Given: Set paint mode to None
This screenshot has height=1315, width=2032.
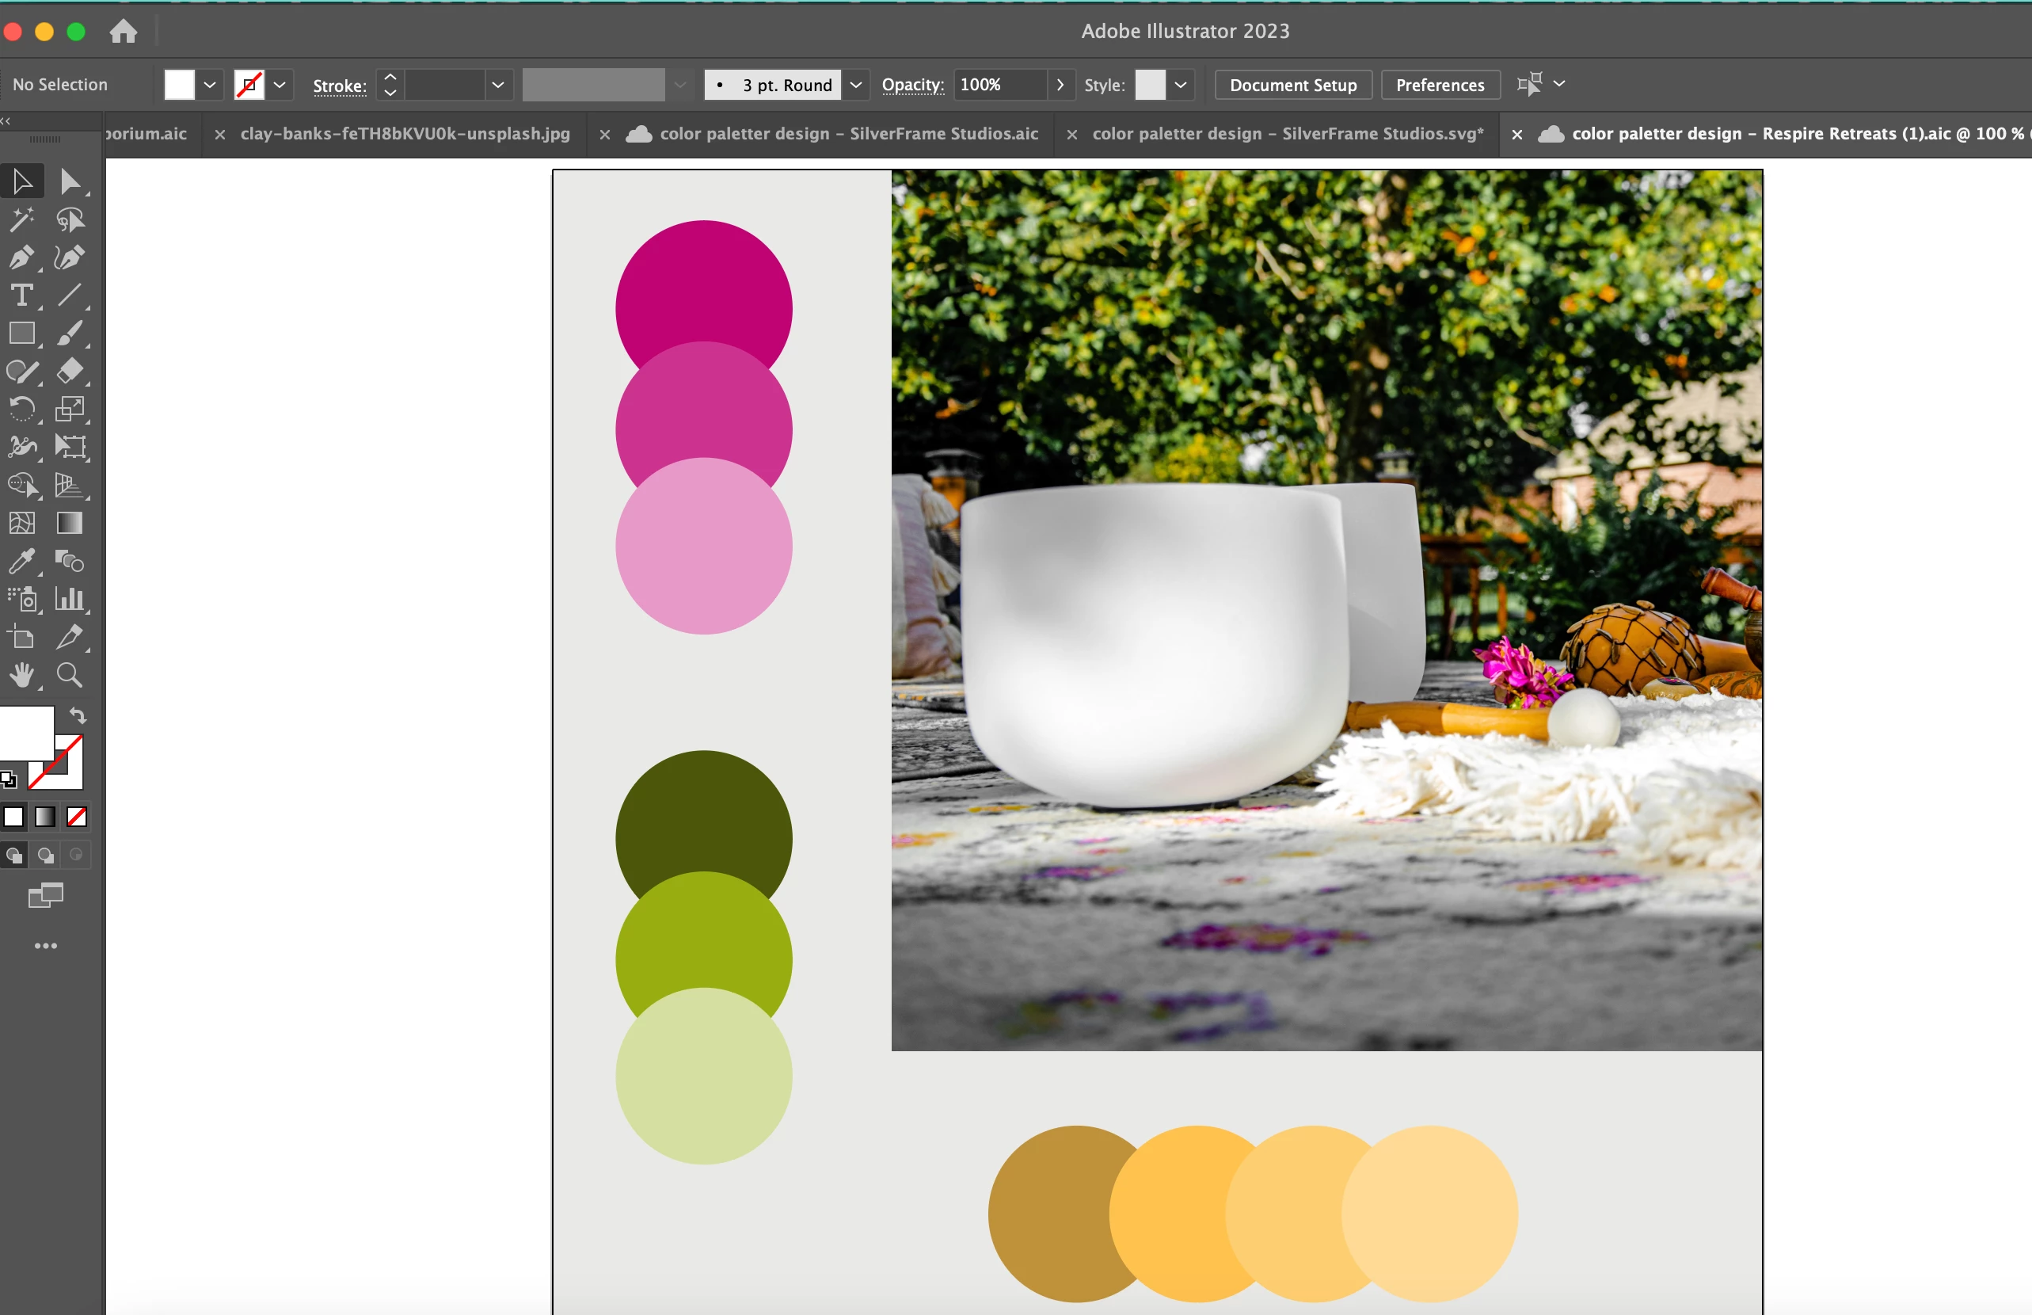Looking at the screenshot, I should 77,818.
